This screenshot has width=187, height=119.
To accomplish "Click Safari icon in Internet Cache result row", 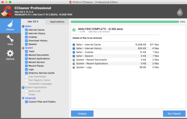I will pyautogui.click(x=74, y=45).
